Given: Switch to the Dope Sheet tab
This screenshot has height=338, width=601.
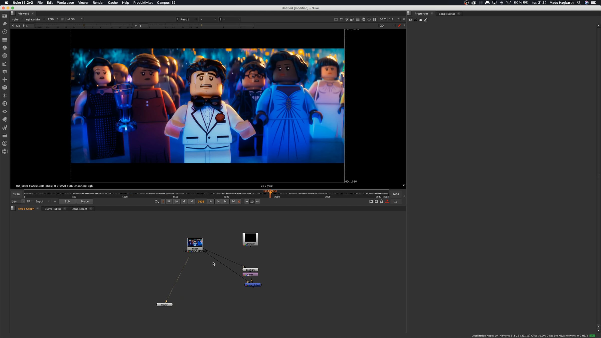Looking at the screenshot, I should [x=79, y=209].
